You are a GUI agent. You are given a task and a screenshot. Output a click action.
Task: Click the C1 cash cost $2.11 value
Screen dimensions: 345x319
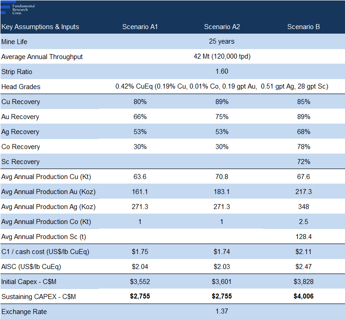pyautogui.click(x=303, y=252)
